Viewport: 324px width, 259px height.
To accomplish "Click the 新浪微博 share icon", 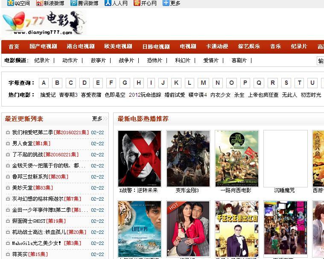I will point(39,3).
